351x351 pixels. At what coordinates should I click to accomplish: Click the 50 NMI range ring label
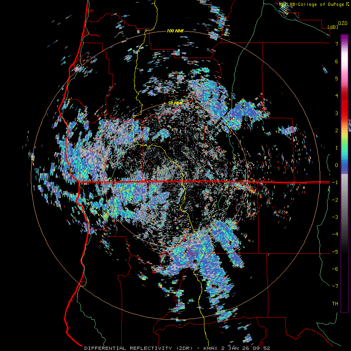pos(175,103)
